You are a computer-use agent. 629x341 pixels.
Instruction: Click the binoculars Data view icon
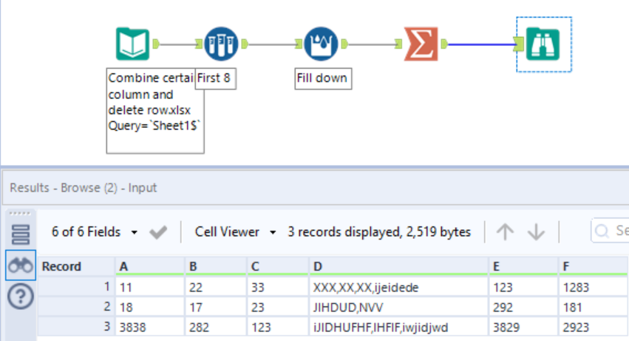(21, 266)
